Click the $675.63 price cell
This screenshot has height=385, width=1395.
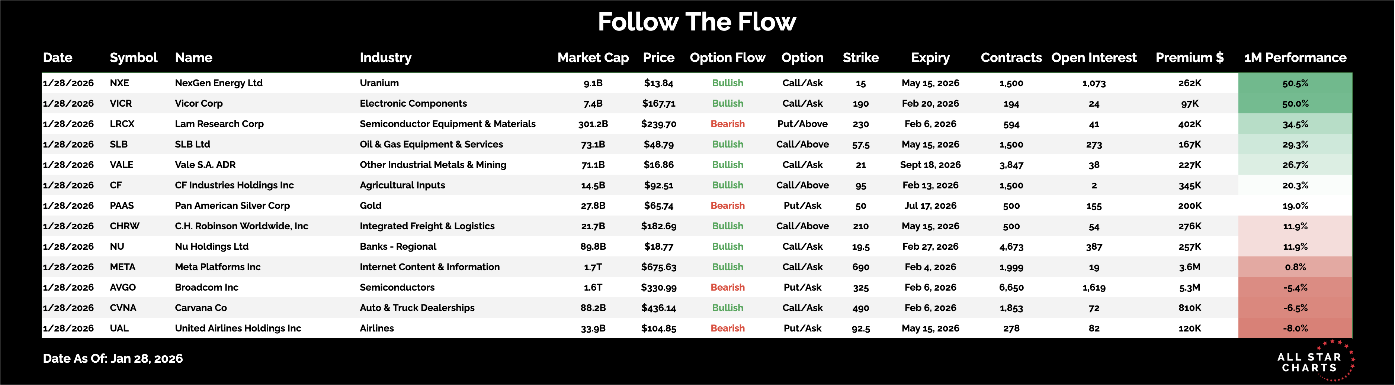point(658,267)
